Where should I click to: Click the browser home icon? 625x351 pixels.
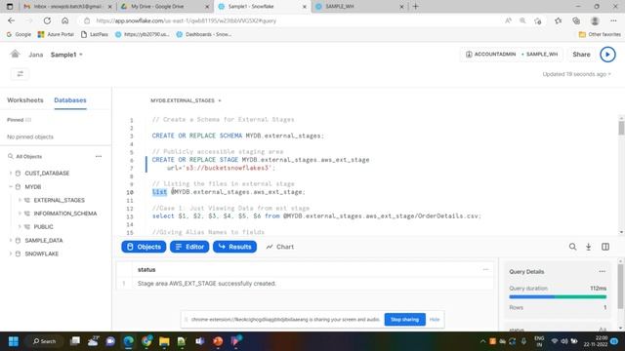[65, 20]
